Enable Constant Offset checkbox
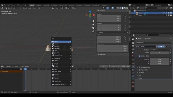The width and height of the screenshot is (173, 97). tap(139, 67)
